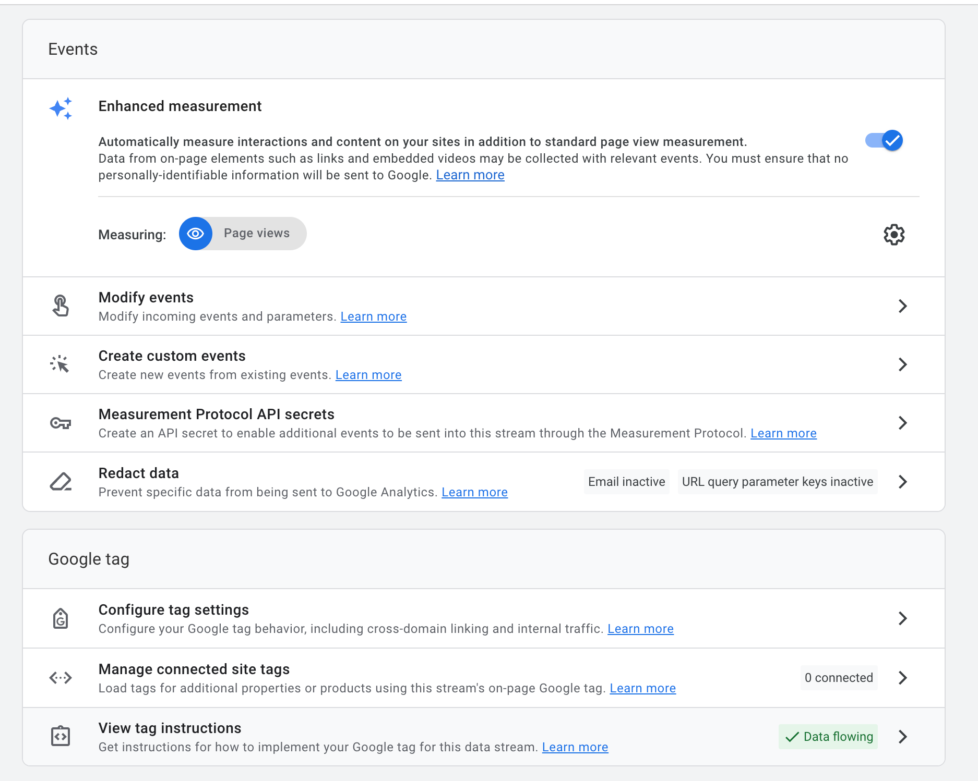Click the Redact data eraser icon
The height and width of the screenshot is (781, 978).
coord(61,482)
